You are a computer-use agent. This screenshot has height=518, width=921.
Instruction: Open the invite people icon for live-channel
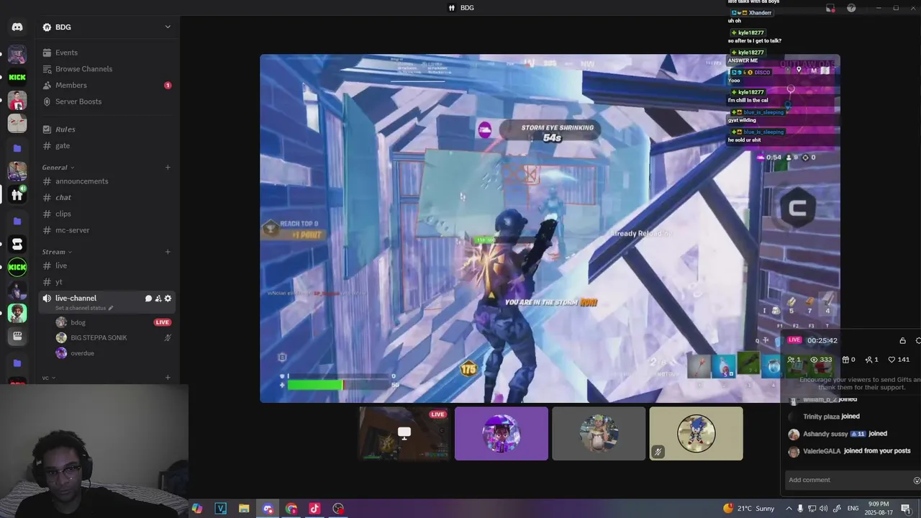click(x=158, y=299)
